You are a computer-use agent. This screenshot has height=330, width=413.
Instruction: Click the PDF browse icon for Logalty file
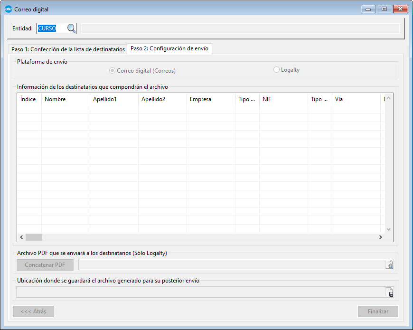point(389,265)
